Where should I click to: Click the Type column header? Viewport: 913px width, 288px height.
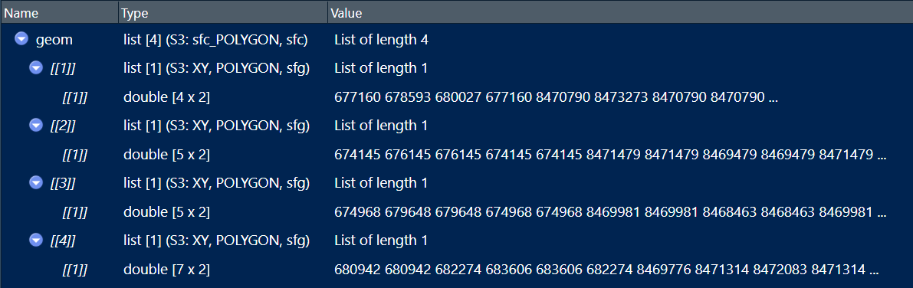click(224, 13)
